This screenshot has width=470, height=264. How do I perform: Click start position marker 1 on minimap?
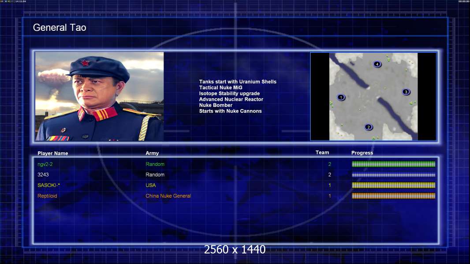pyautogui.click(x=341, y=97)
